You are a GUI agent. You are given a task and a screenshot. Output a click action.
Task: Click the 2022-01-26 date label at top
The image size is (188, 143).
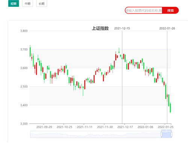click(167, 28)
